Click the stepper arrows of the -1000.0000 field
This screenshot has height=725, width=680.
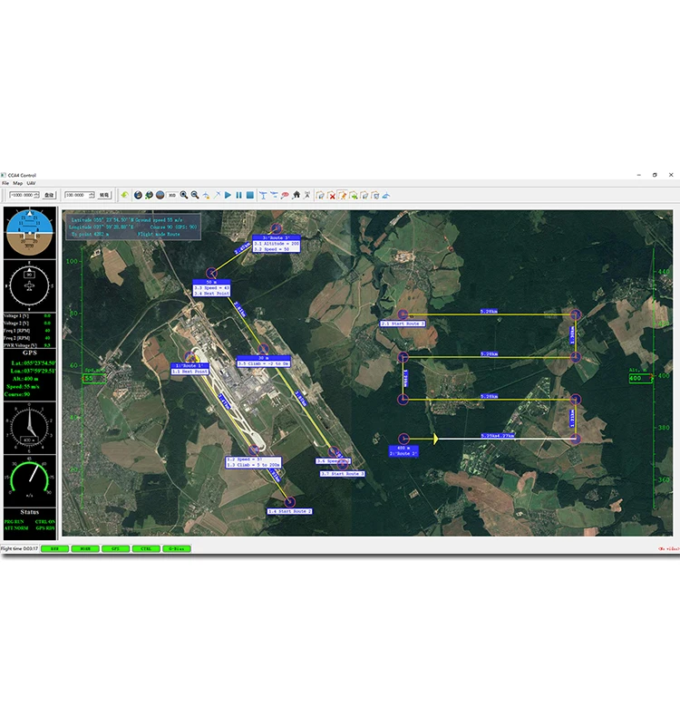[x=37, y=195]
